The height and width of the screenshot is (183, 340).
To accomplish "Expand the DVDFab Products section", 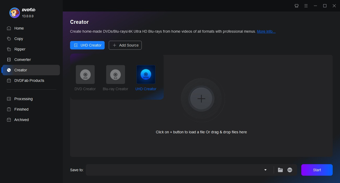I will point(29,81).
